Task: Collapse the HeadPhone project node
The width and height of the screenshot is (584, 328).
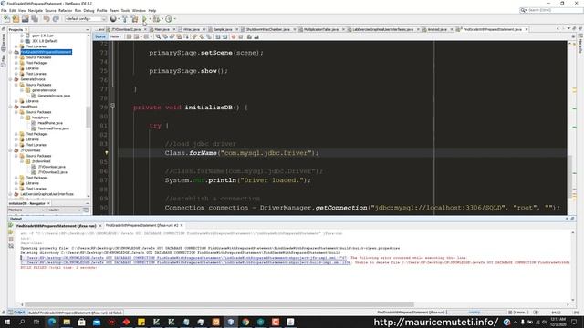Action: [11, 107]
